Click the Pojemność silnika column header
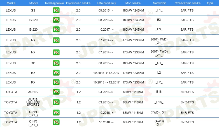 tap(78, 3)
